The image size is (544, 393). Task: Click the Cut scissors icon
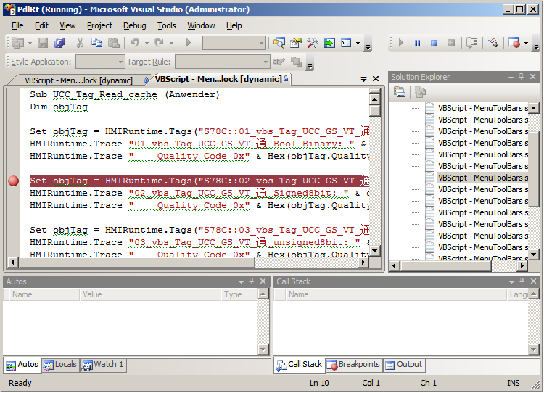tap(81, 44)
